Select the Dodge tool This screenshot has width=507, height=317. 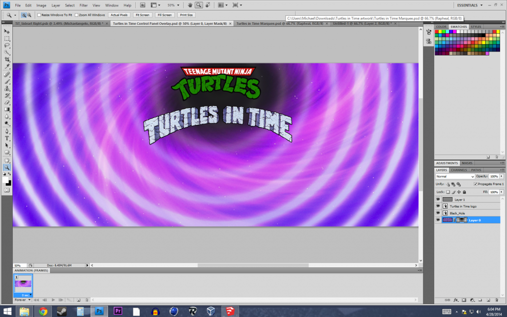[7, 123]
